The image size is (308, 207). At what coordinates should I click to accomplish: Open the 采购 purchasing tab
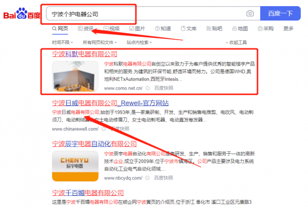tap(265, 29)
